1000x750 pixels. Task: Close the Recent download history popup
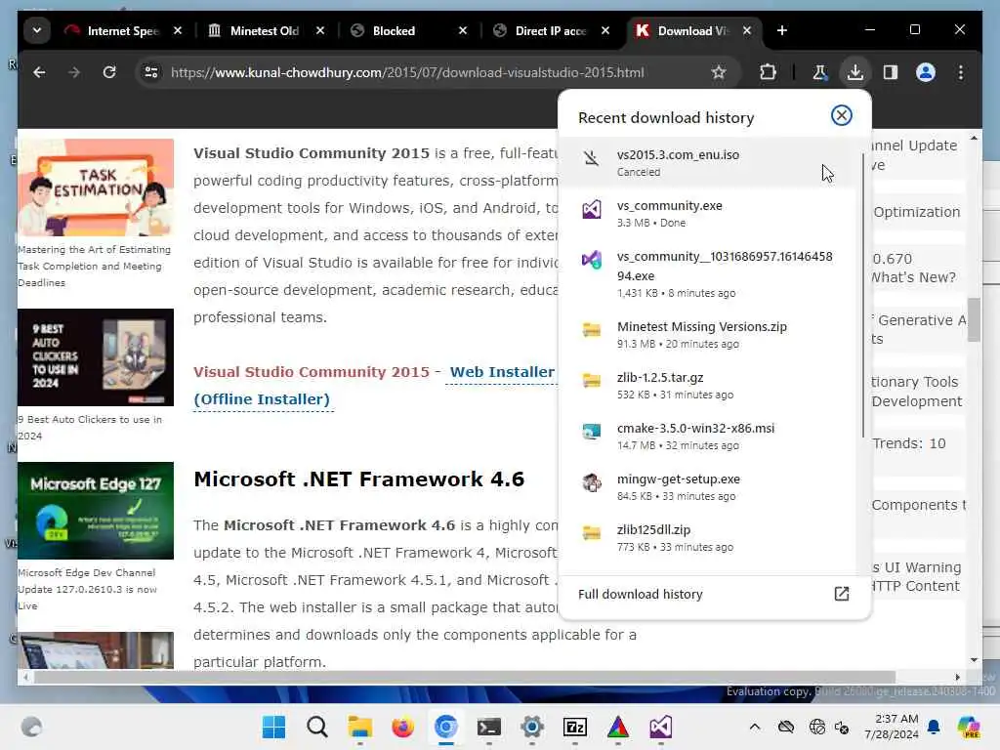(841, 115)
